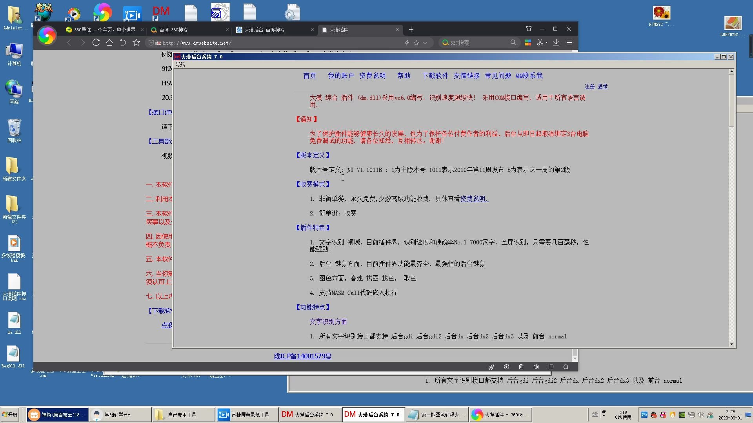Select the scissors screenshot tool
This screenshot has width=753, height=423.
click(540, 43)
